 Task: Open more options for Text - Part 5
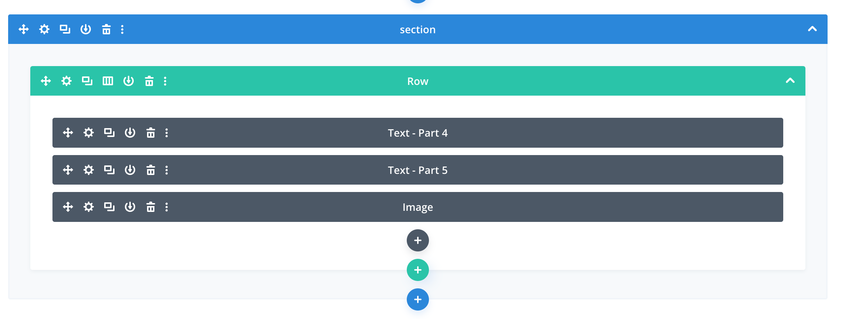[x=167, y=170]
